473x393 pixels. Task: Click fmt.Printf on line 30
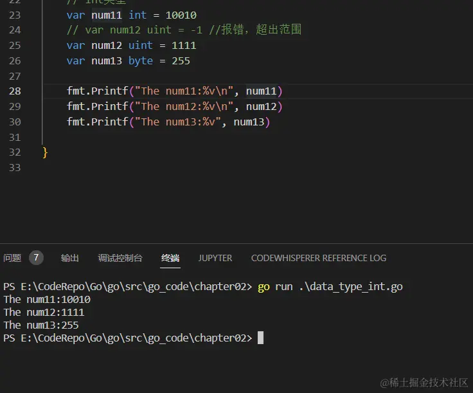click(x=98, y=122)
